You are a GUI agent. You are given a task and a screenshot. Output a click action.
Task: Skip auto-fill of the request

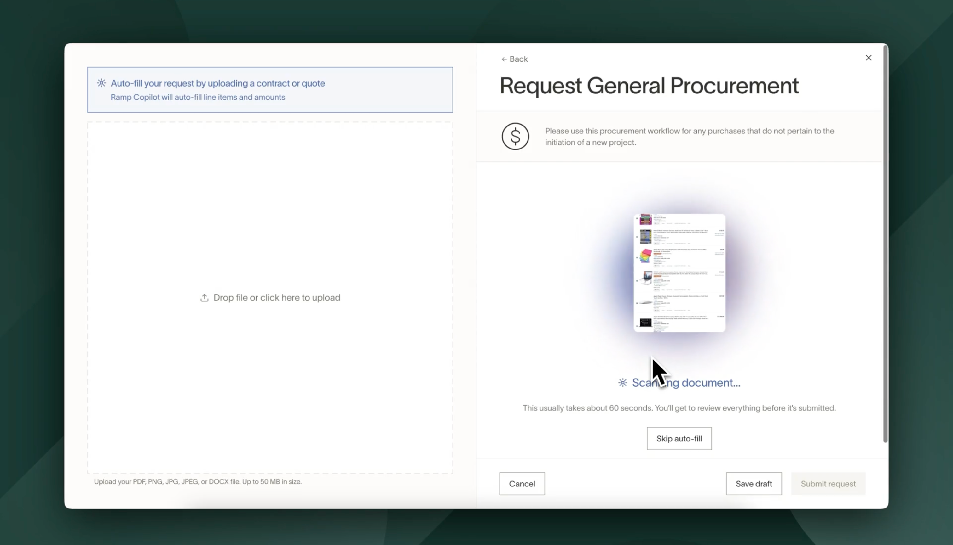tap(679, 438)
